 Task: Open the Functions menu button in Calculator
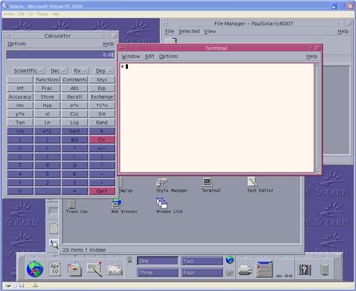pyautogui.click(x=47, y=80)
